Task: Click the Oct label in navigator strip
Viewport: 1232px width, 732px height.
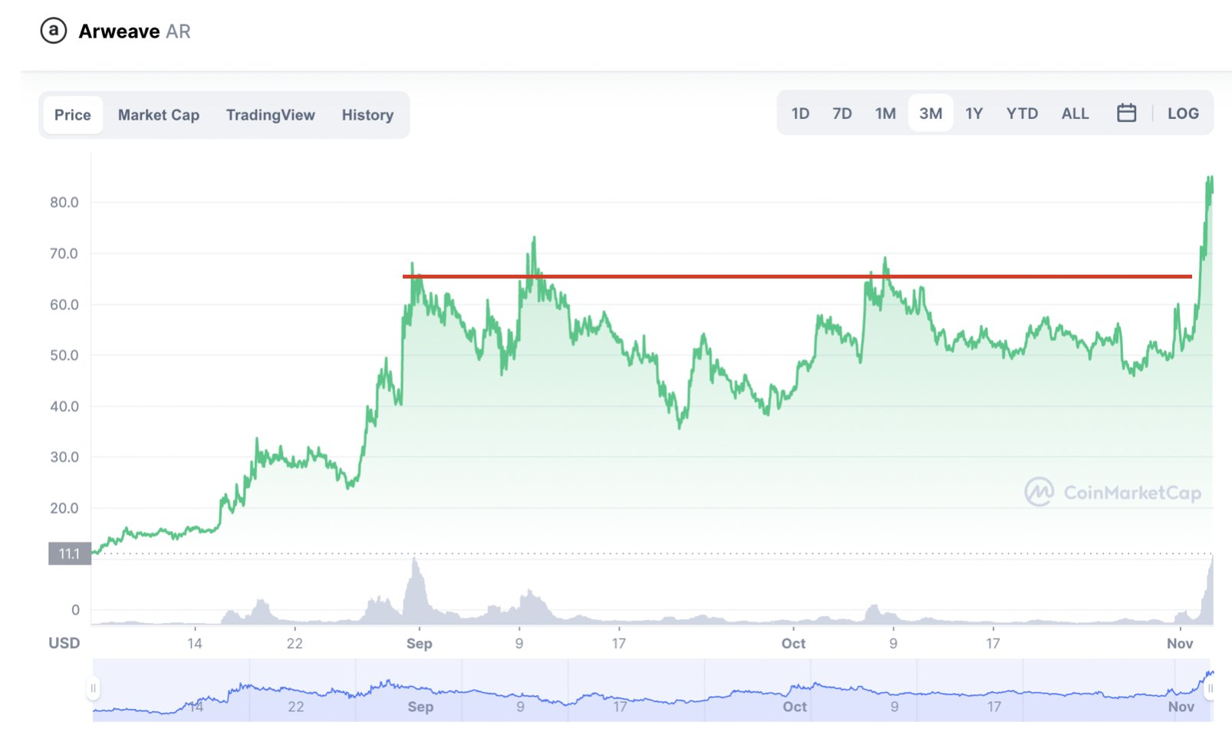Action: coord(795,706)
